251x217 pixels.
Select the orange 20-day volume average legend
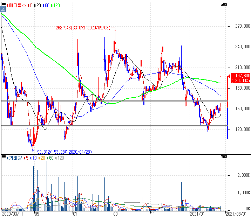click(42, 158)
